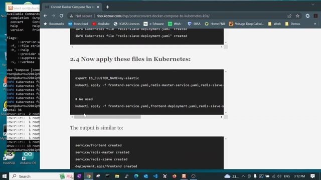Click 'service/redis-master created' output line
The height and width of the screenshot is (180, 321).
coord(102,152)
